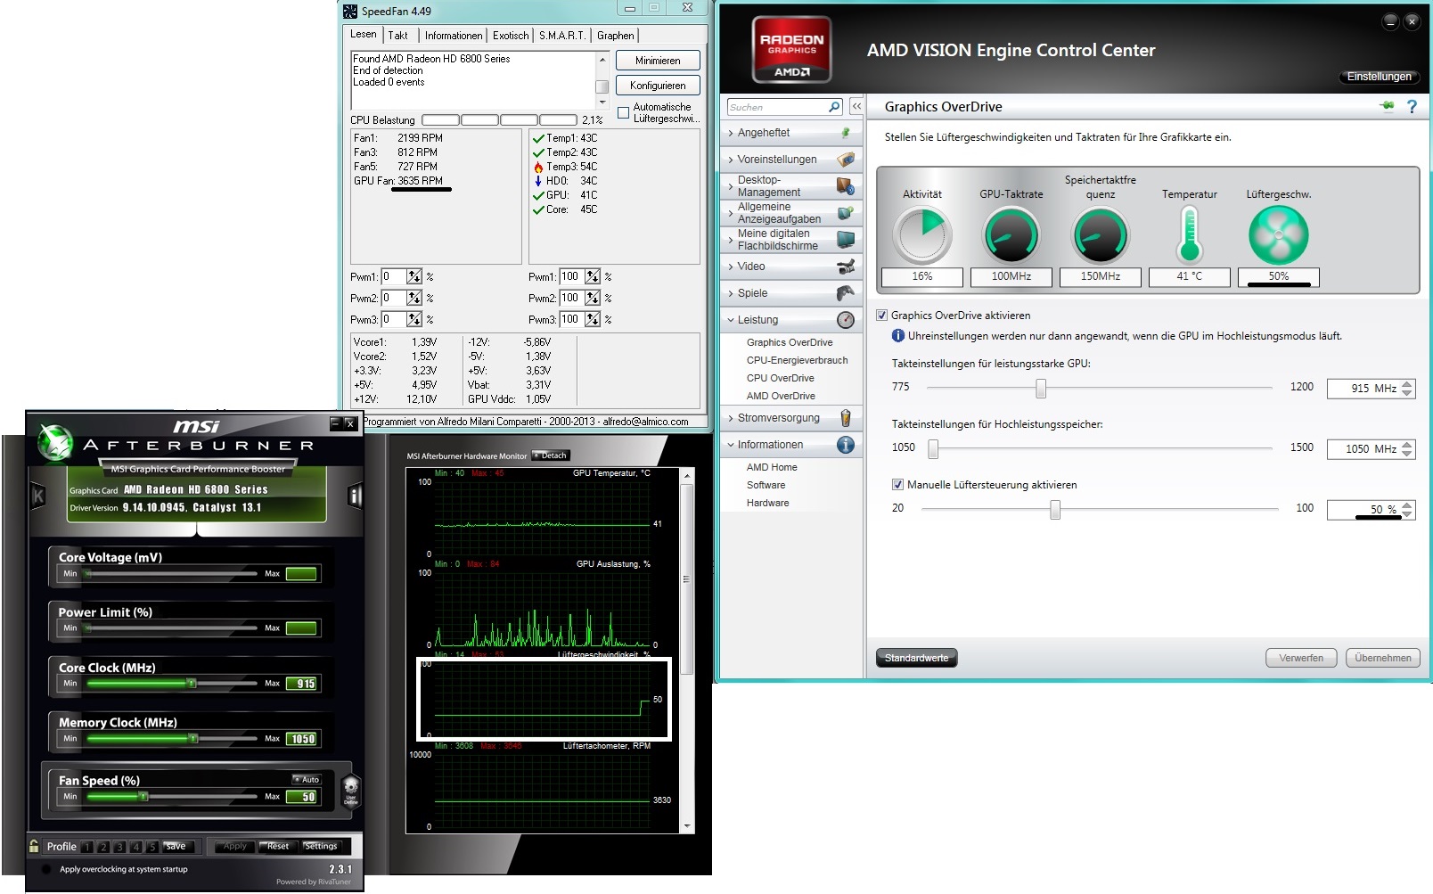This screenshot has height=894, width=1433.
Task: Toggle the Core 45C checkmark in SpeedFan
Action: tap(538, 209)
